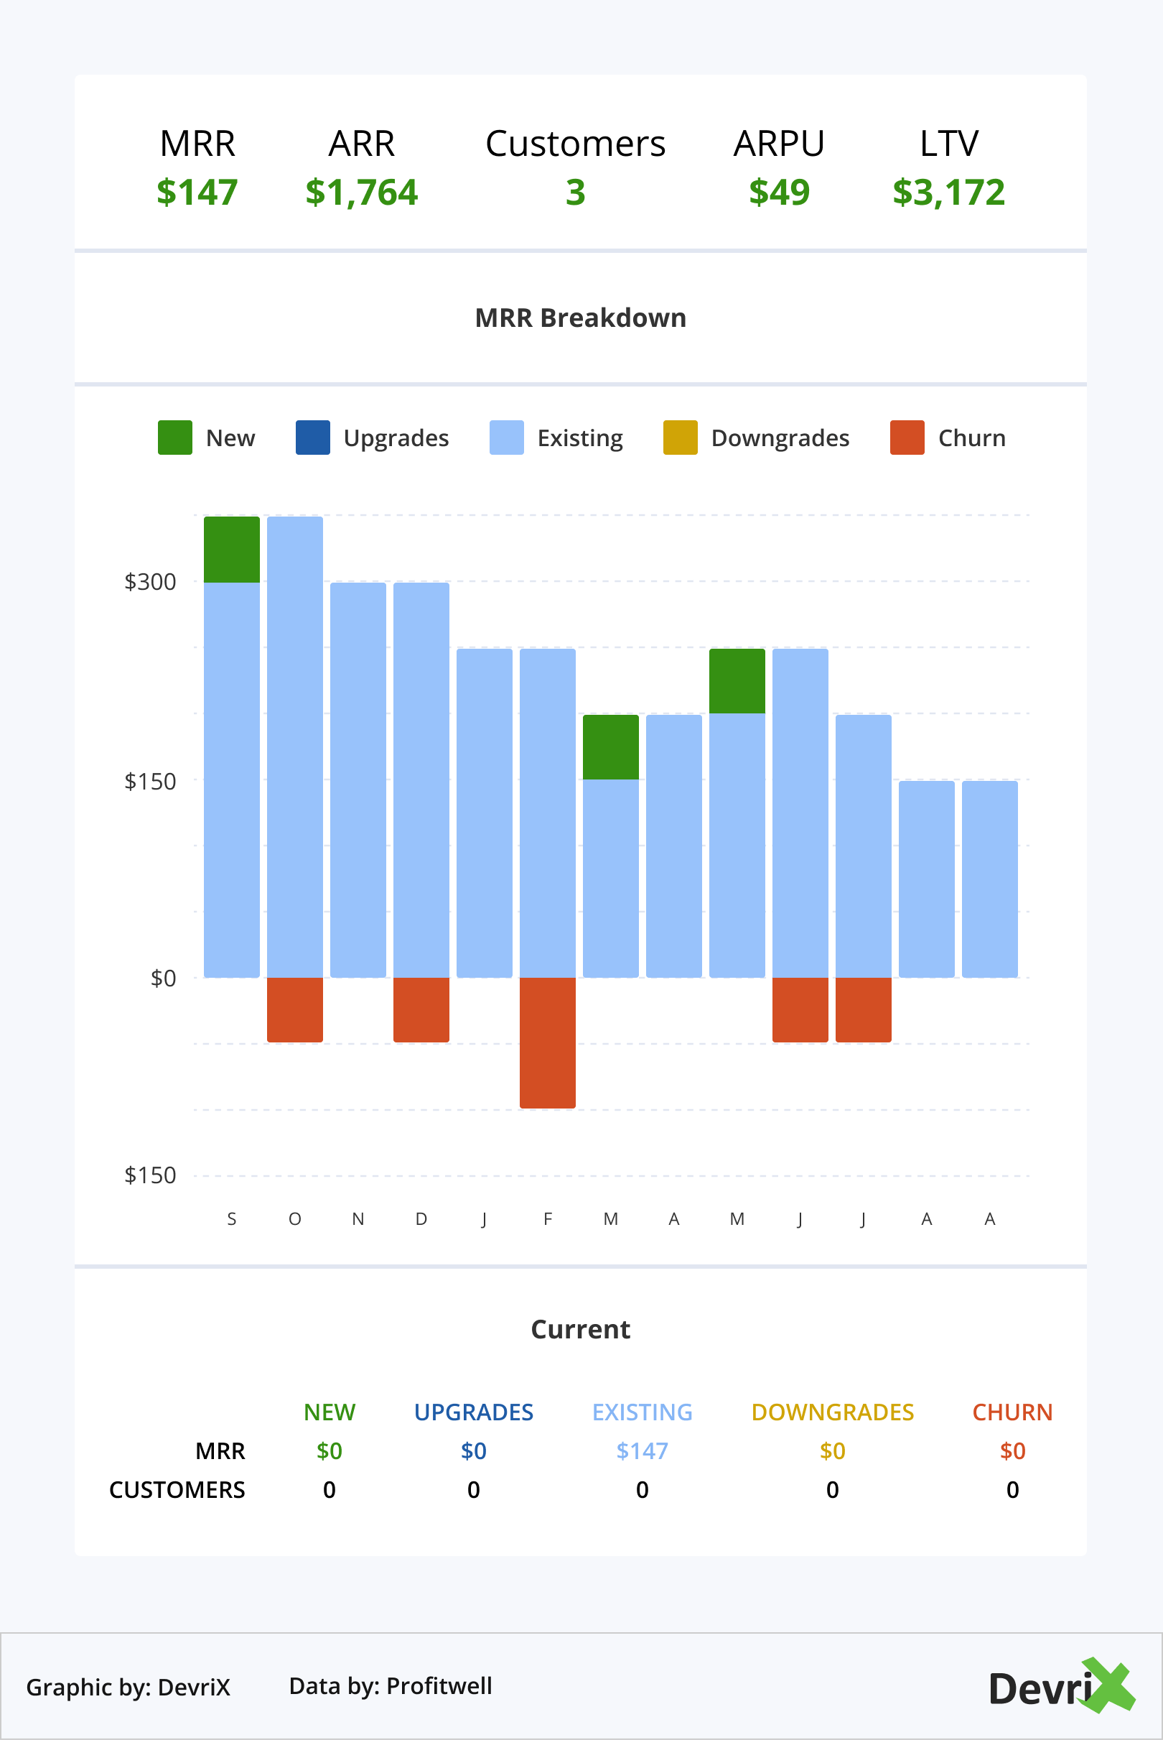Click the green New legend swatch
1163x1740 pixels.
point(175,438)
